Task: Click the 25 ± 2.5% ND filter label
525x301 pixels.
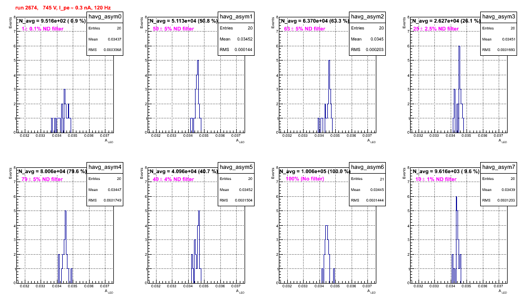Action: tap(436, 29)
